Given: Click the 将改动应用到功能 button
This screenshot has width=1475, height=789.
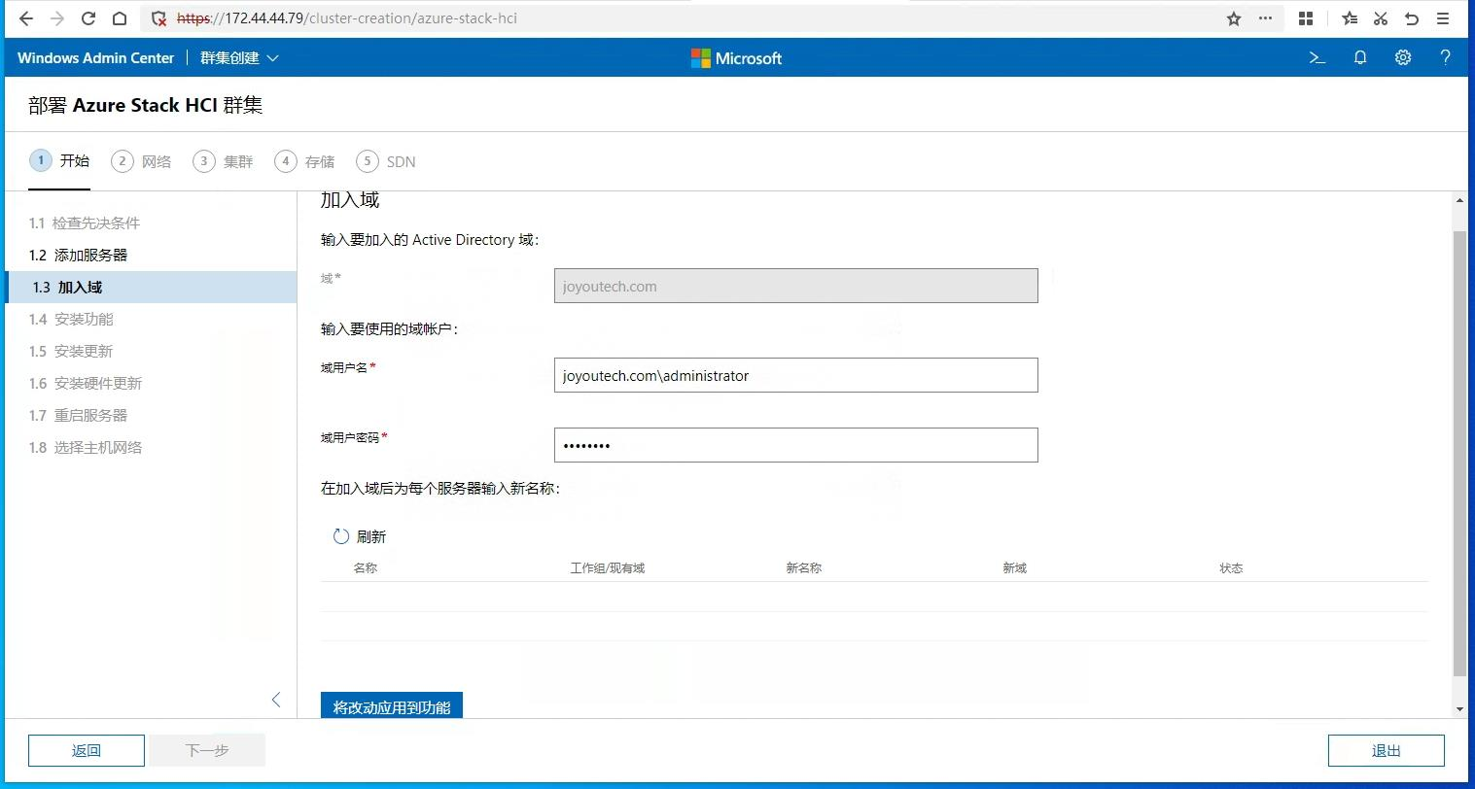Looking at the screenshot, I should pos(392,705).
